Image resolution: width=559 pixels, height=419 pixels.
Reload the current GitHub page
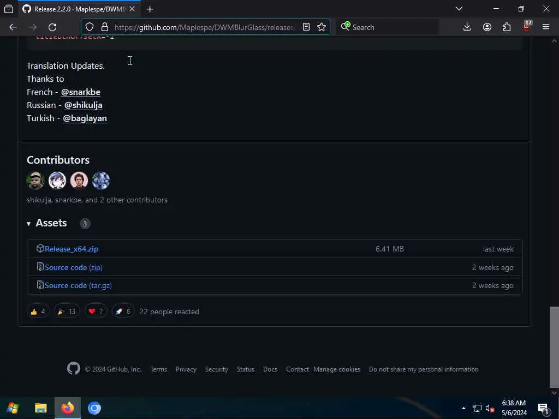coord(52,27)
